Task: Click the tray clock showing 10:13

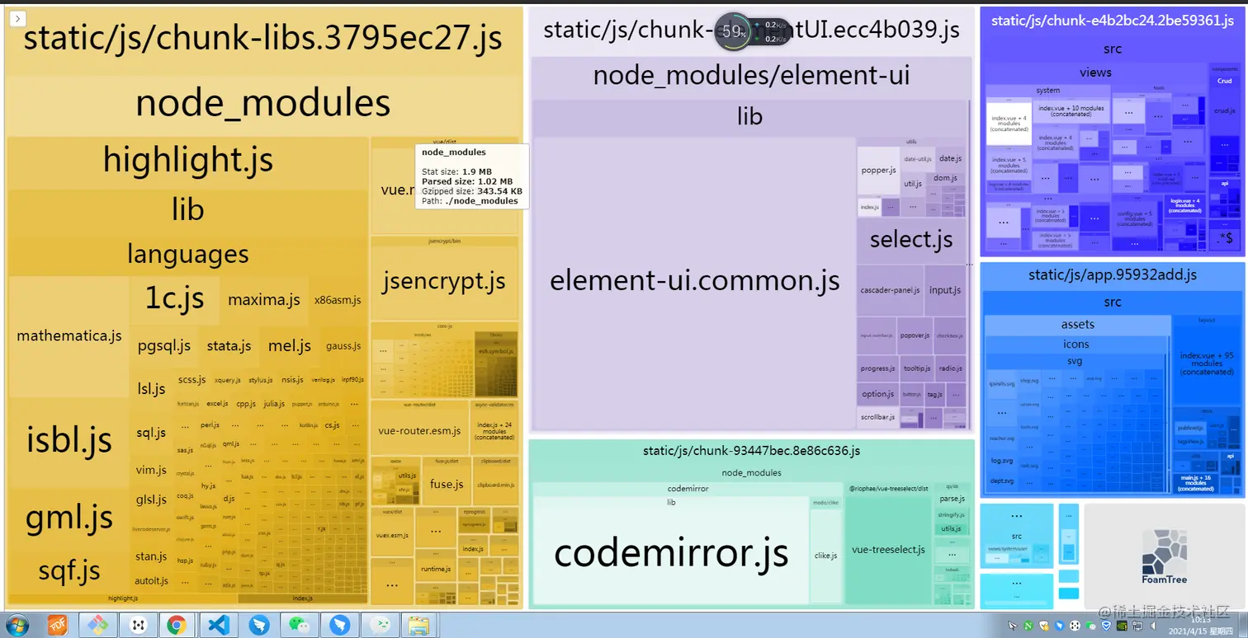Action: pos(1202,621)
